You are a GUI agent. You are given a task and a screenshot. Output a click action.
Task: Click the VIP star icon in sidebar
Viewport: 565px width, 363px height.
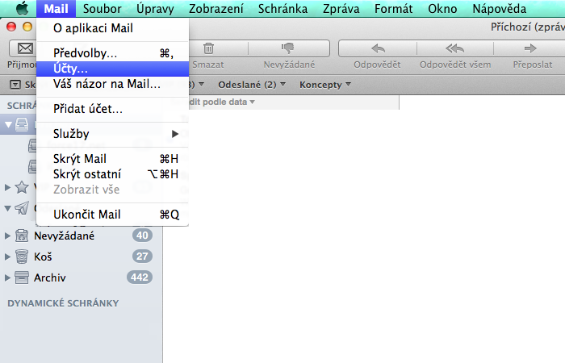(x=22, y=187)
